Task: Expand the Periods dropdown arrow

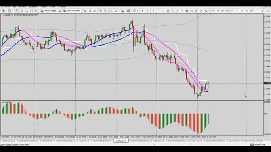Action: click(x=131, y=11)
